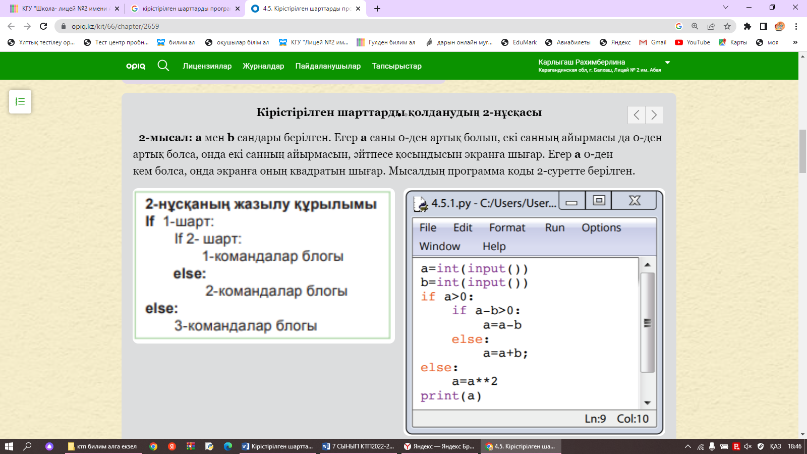Open the pinned Chrome icon in the taskbar
The height and width of the screenshot is (454, 807).
[153, 446]
